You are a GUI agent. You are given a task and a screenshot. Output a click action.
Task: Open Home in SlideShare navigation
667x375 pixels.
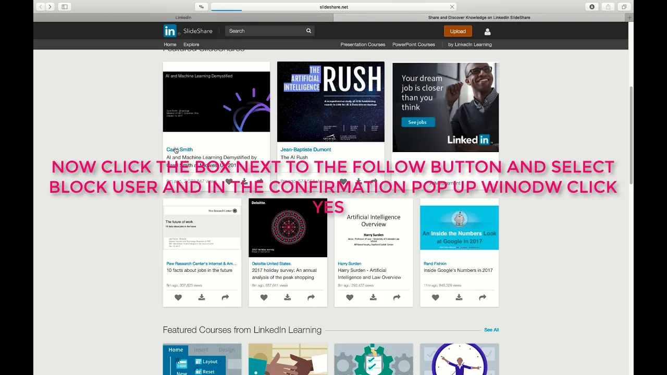click(170, 45)
